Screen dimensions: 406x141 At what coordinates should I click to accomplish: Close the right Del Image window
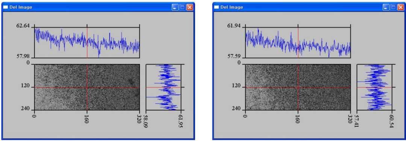[401, 7]
